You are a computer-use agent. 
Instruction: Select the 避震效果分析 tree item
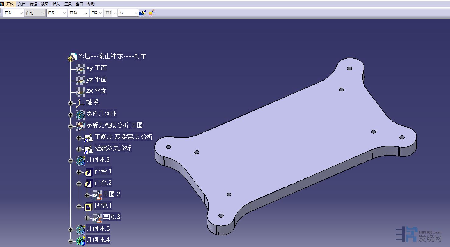113,148
